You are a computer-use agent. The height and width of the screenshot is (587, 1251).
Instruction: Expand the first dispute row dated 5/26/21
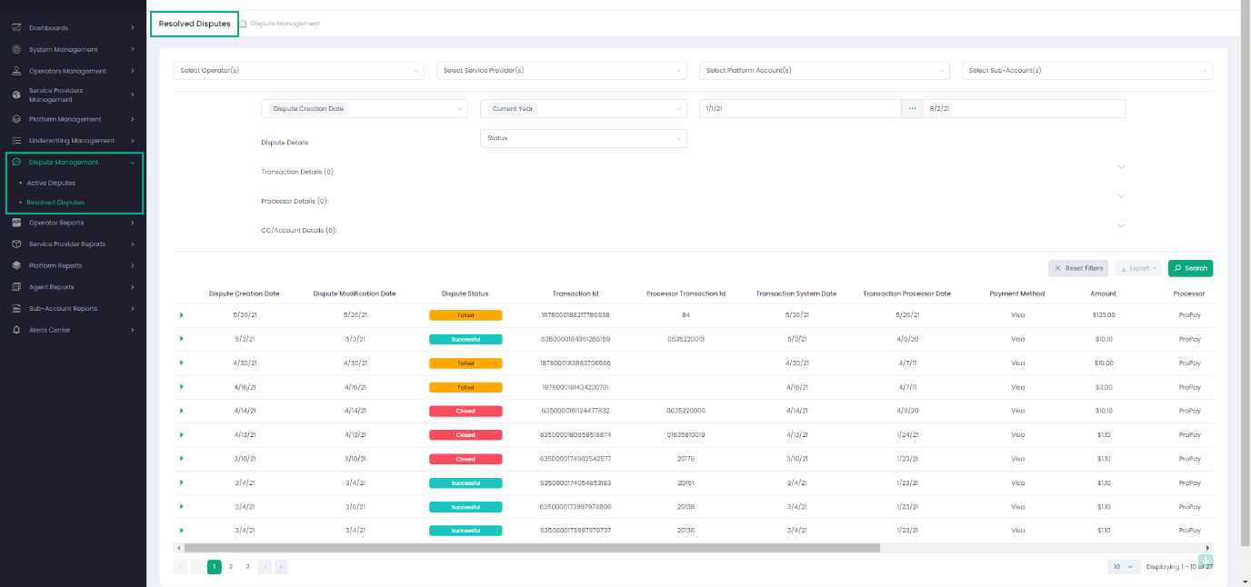[181, 315]
